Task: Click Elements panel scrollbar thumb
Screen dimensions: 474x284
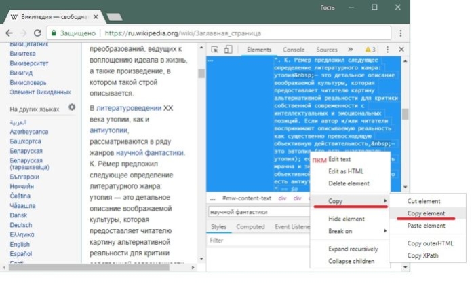Action: coord(405,114)
